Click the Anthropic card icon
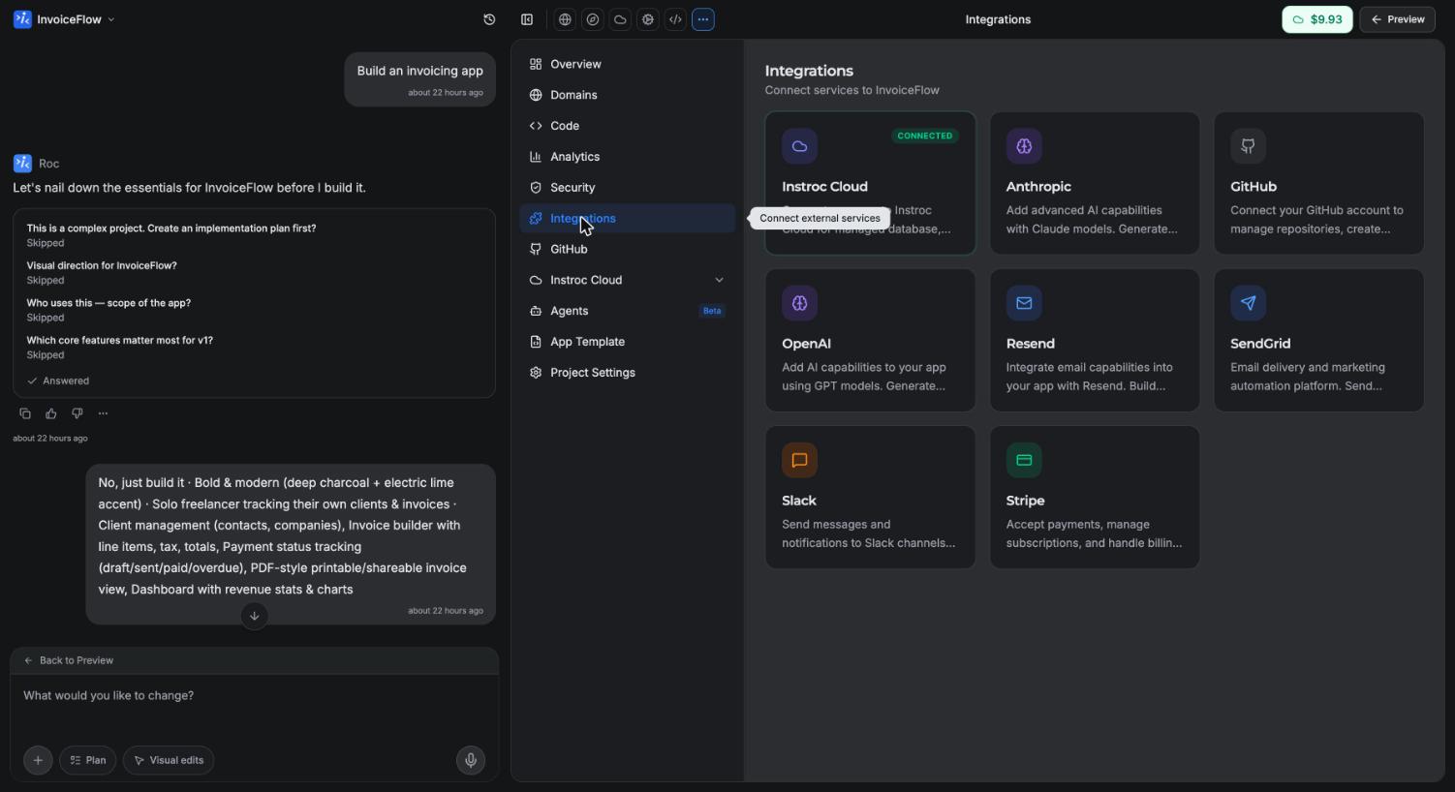The image size is (1455, 792). pos(1024,146)
